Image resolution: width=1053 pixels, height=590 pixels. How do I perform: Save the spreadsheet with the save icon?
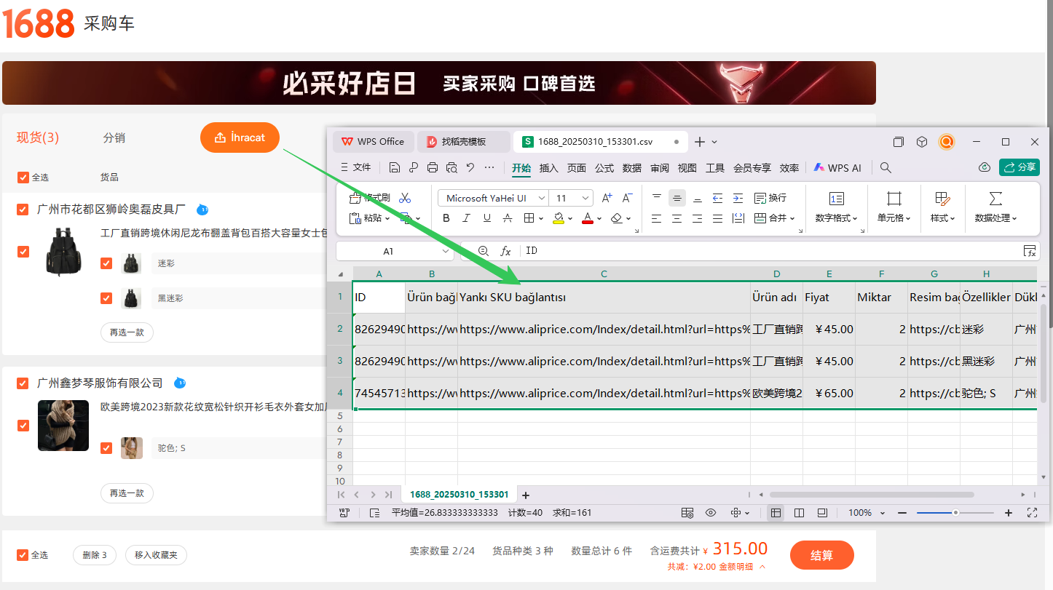click(394, 167)
